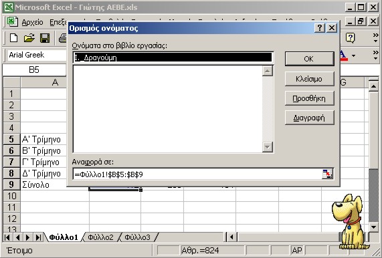Click the Προσθήκη button
The width and height of the screenshot is (382, 258).
click(x=309, y=98)
